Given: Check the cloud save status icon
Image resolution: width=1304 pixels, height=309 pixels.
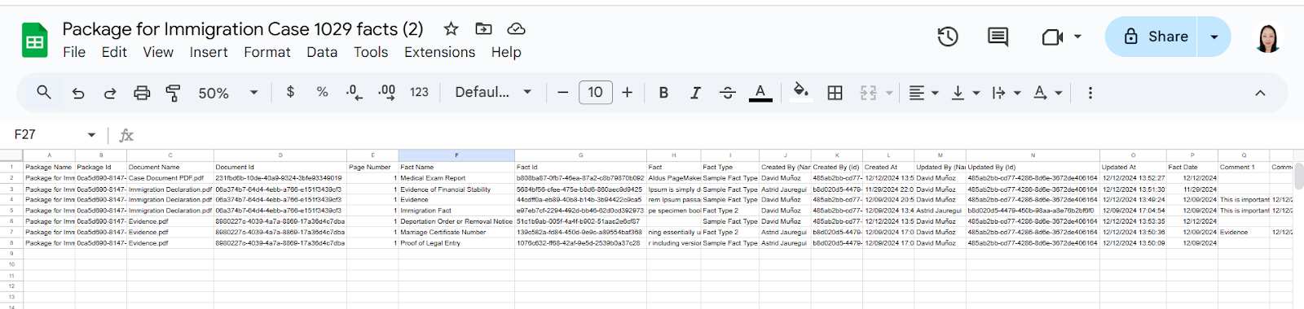Looking at the screenshot, I should click(516, 29).
